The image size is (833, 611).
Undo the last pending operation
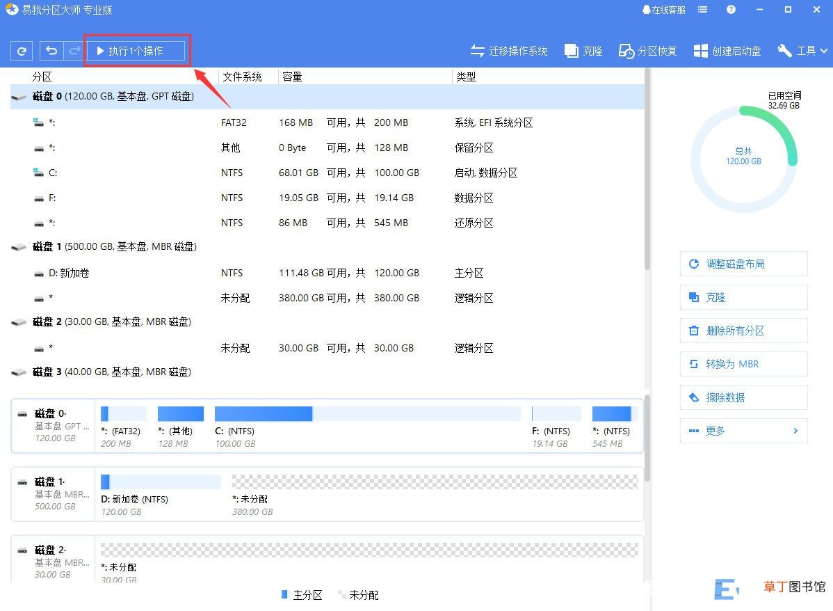(x=51, y=51)
